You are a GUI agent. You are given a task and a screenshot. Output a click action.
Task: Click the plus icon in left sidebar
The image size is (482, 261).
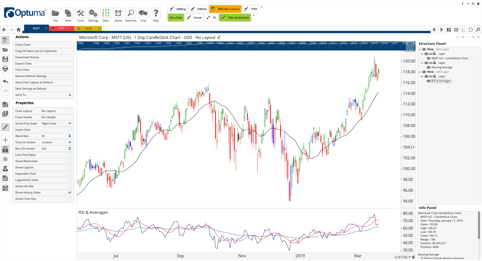[x=5, y=140]
